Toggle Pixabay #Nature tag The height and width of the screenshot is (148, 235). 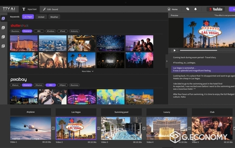(x=15, y=85)
